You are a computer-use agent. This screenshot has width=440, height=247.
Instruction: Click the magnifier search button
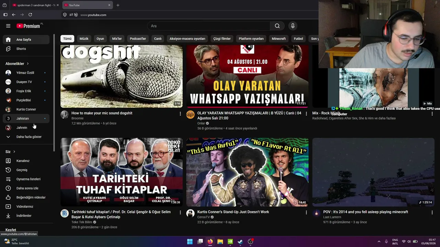coord(277,26)
